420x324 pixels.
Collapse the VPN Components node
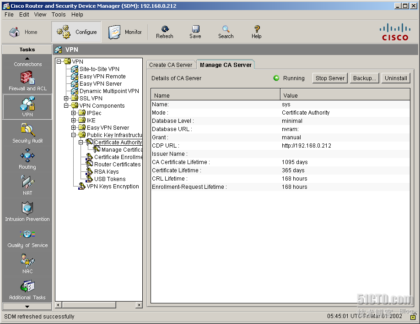66,106
